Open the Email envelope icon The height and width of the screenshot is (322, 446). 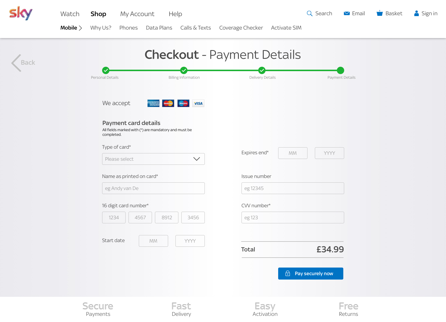347,13
